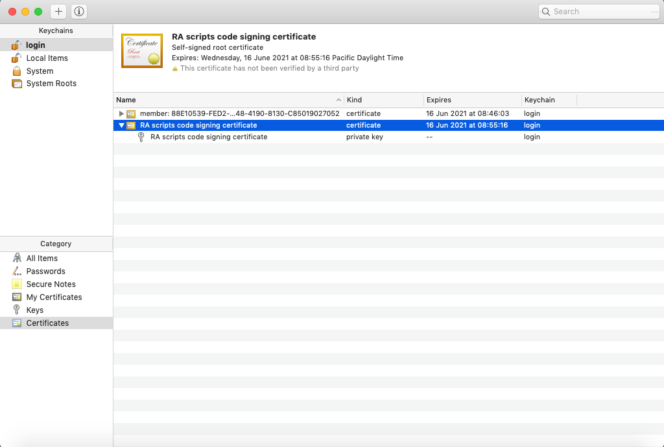Click the Keys category key icon
664x447 pixels.
(17, 310)
